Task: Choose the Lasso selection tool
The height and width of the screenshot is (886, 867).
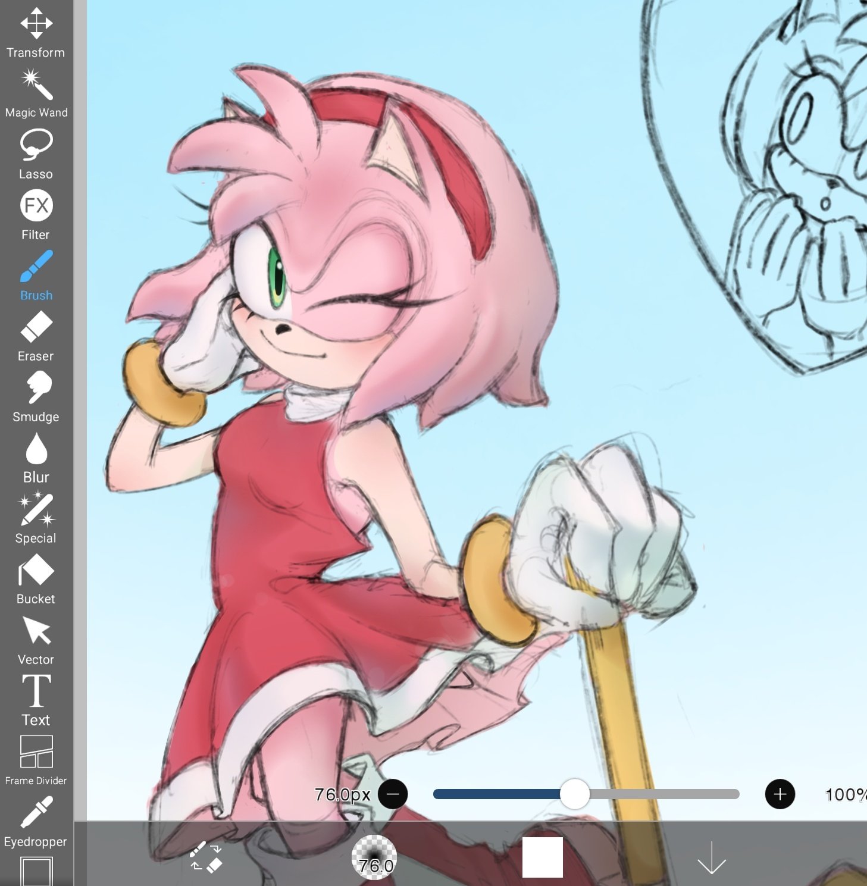Action: pos(36,155)
